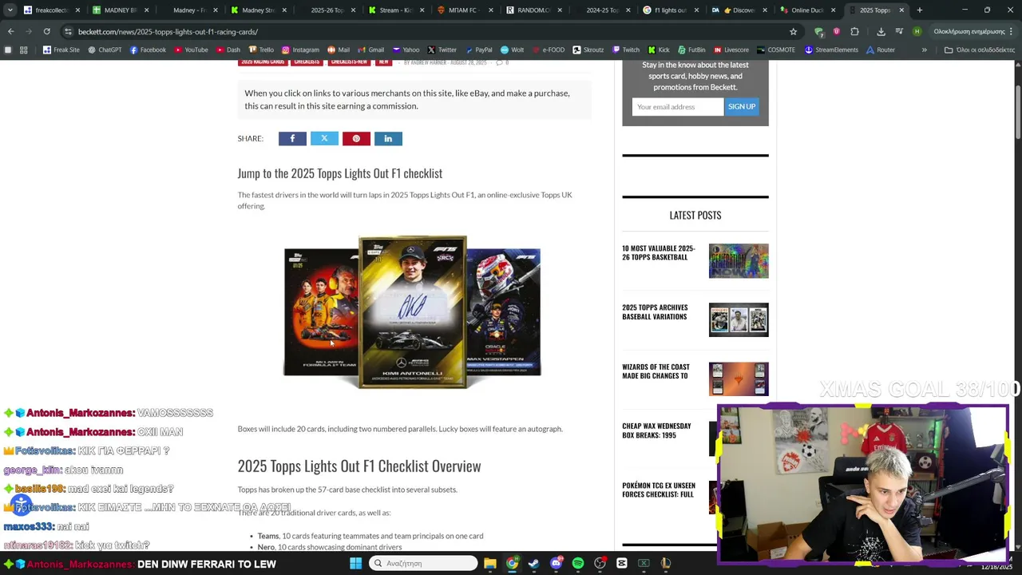Open Gmail bookmark
1022x575 pixels.
click(370, 50)
